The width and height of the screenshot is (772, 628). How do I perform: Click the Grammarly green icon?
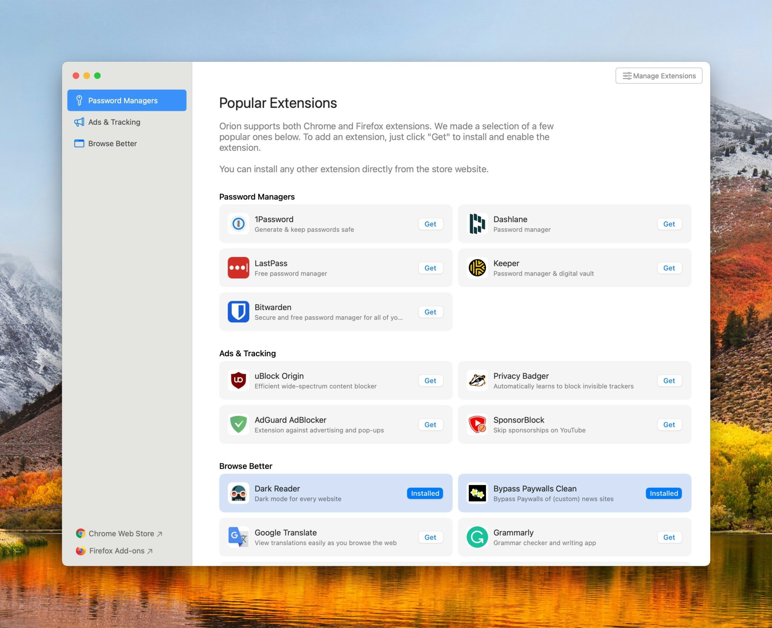point(477,537)
